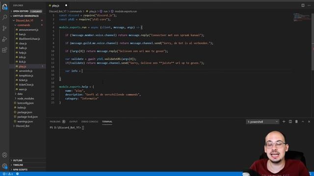Click unsaved dot on play.js tab
Image resolution: width=314 pixels, height=176 pixels.
coord(66,5)
